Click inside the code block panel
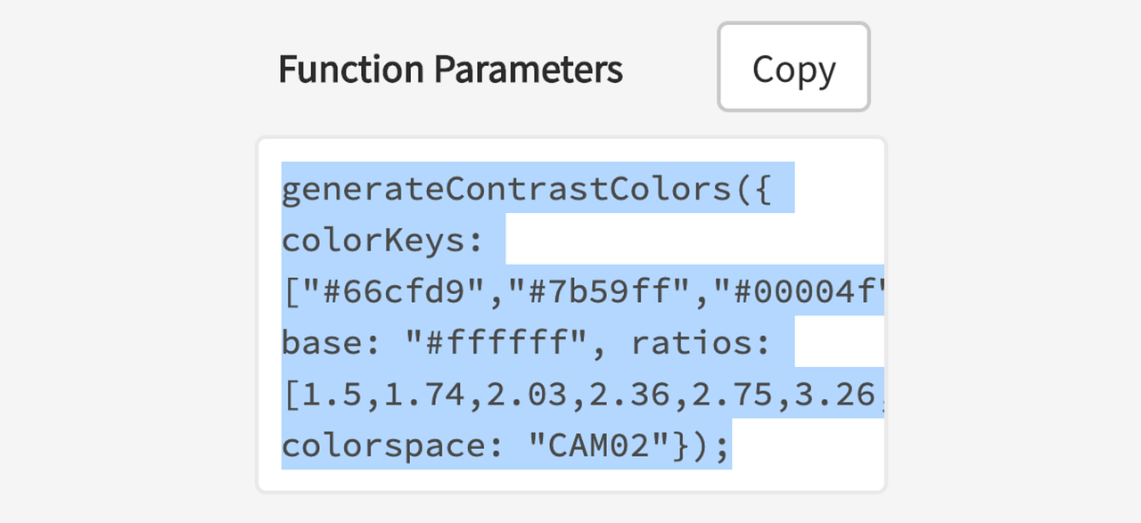Image resolution: width=1141 pixels, height=523 pixels. (x=570, y=316)
